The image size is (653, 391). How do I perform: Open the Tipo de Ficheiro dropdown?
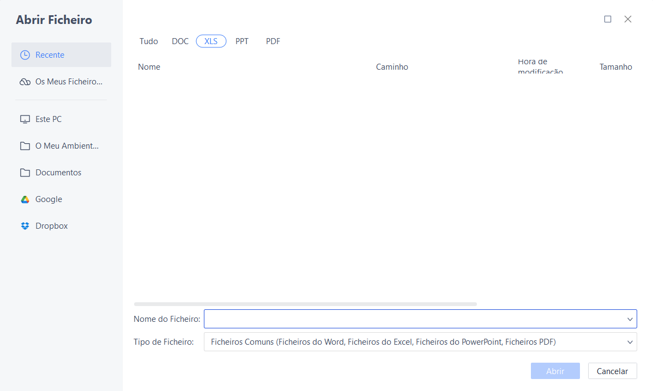coord(630,341)
